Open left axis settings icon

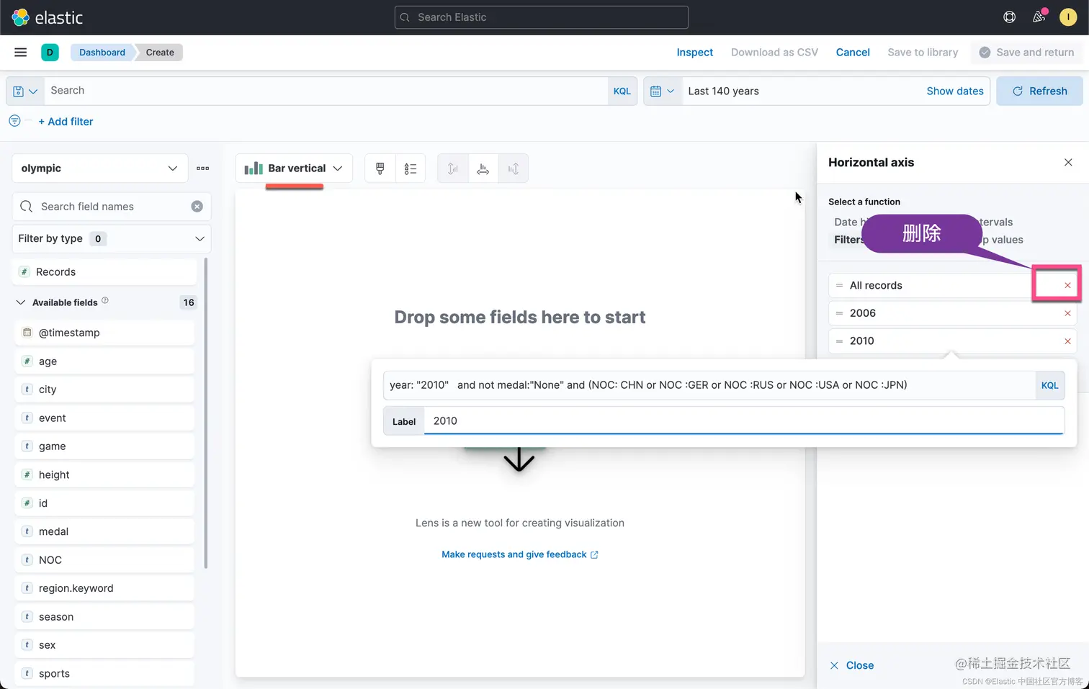453,168
